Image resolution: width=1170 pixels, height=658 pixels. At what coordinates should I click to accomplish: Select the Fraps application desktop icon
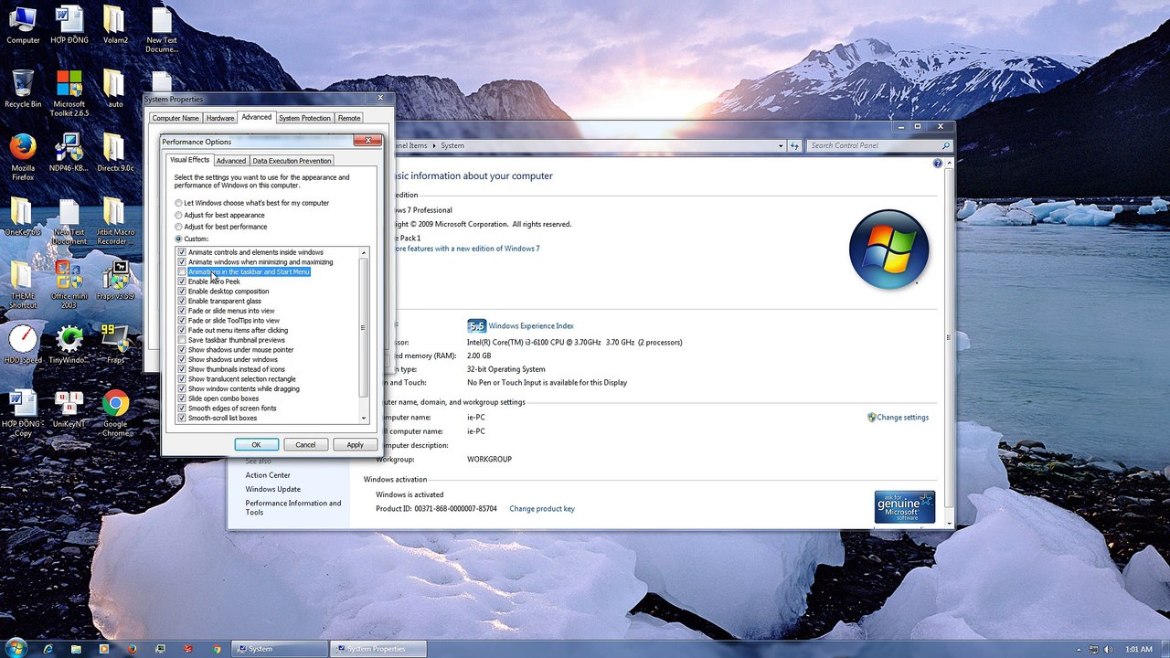(x=115, y=345)
